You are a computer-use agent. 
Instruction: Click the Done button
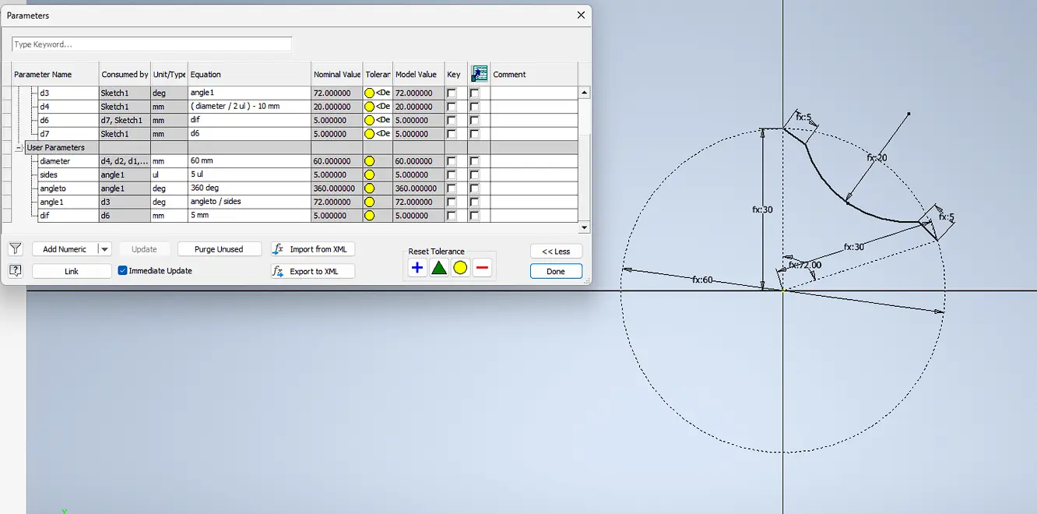click(x=555, y=270)
